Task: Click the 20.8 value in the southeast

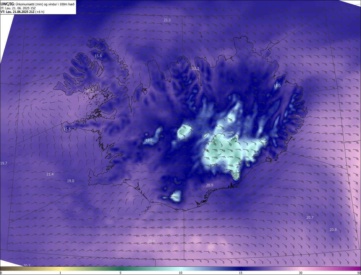Action: [x=333, y=230]
